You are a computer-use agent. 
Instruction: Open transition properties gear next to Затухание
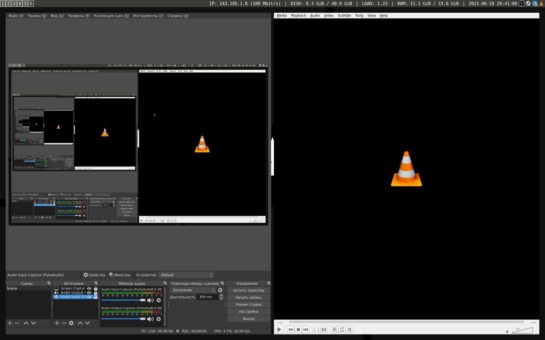pos(220,290)
